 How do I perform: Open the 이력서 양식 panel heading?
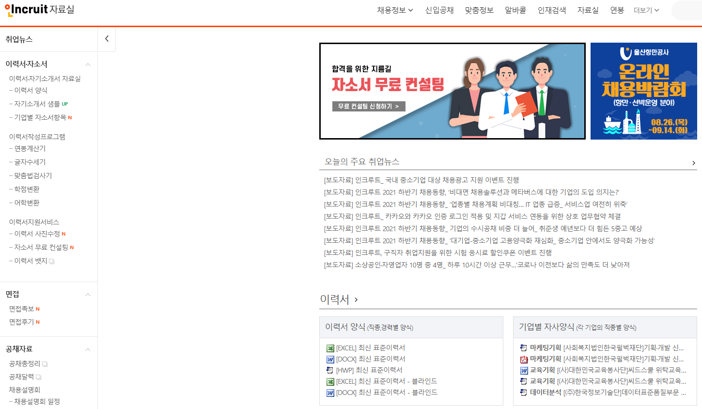[x=369, y=327]
